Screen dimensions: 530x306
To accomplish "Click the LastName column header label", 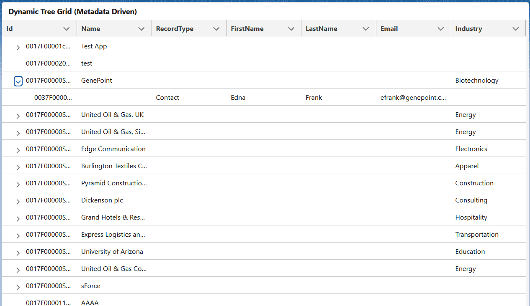I will (322, 29).
